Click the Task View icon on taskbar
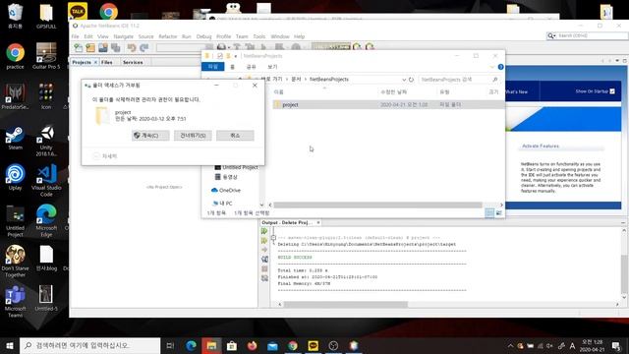629x354 pixels. click(170, 345)
